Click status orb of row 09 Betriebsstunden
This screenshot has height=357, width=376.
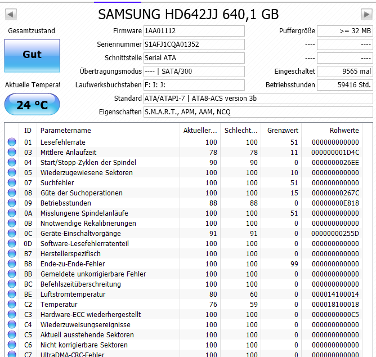(x=12, y=203)
